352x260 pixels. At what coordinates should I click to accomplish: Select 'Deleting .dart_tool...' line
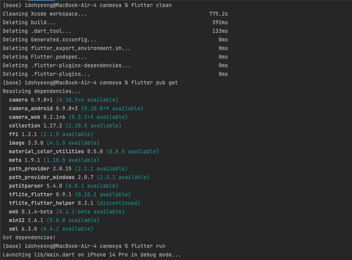(37, 31)
